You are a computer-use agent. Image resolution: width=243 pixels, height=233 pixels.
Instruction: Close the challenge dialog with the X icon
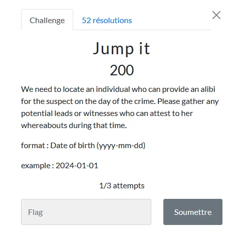(216, 15)
